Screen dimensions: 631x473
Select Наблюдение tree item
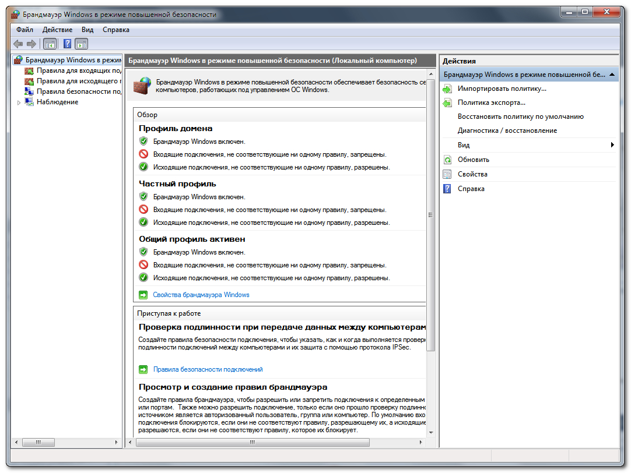coord(57,102)
